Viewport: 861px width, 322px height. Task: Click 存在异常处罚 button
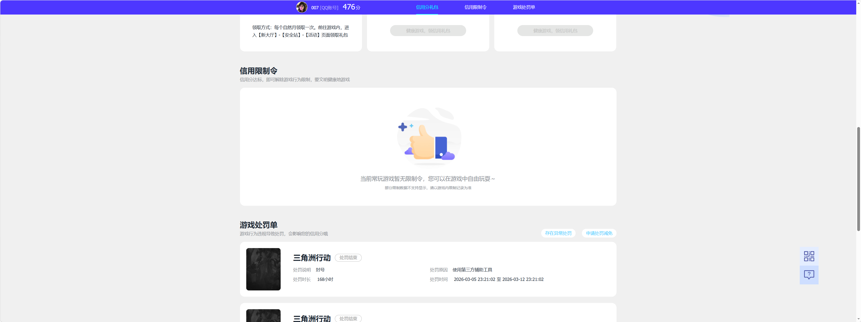tap(558, 233)
